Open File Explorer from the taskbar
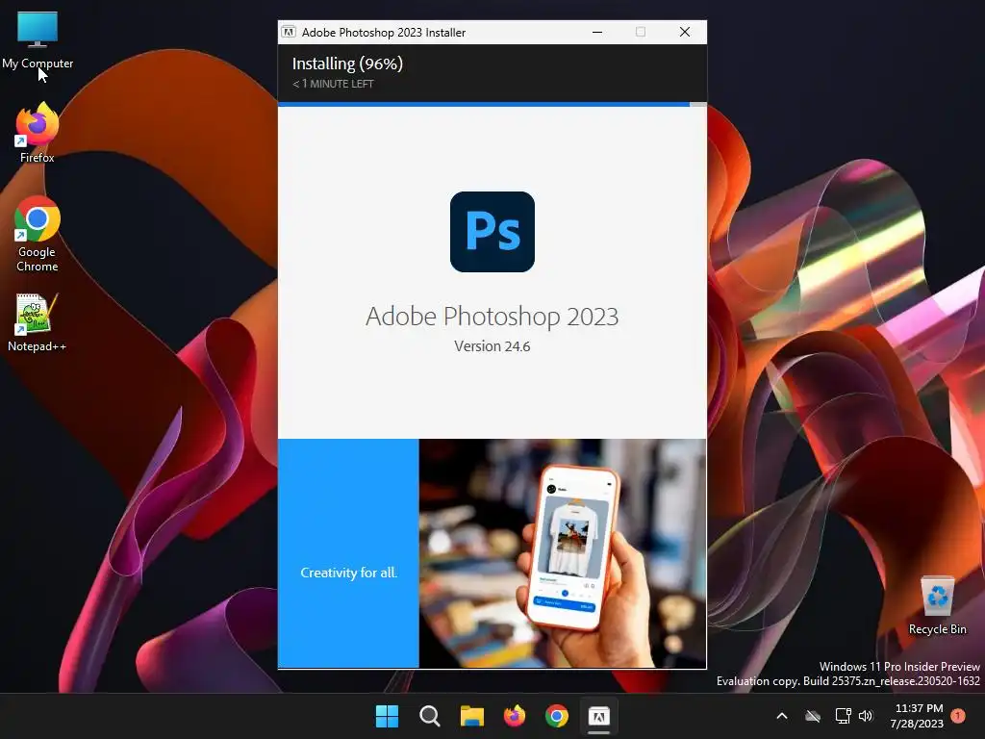The height and width of the screenshot is (739, 985). tap(471, 716)
